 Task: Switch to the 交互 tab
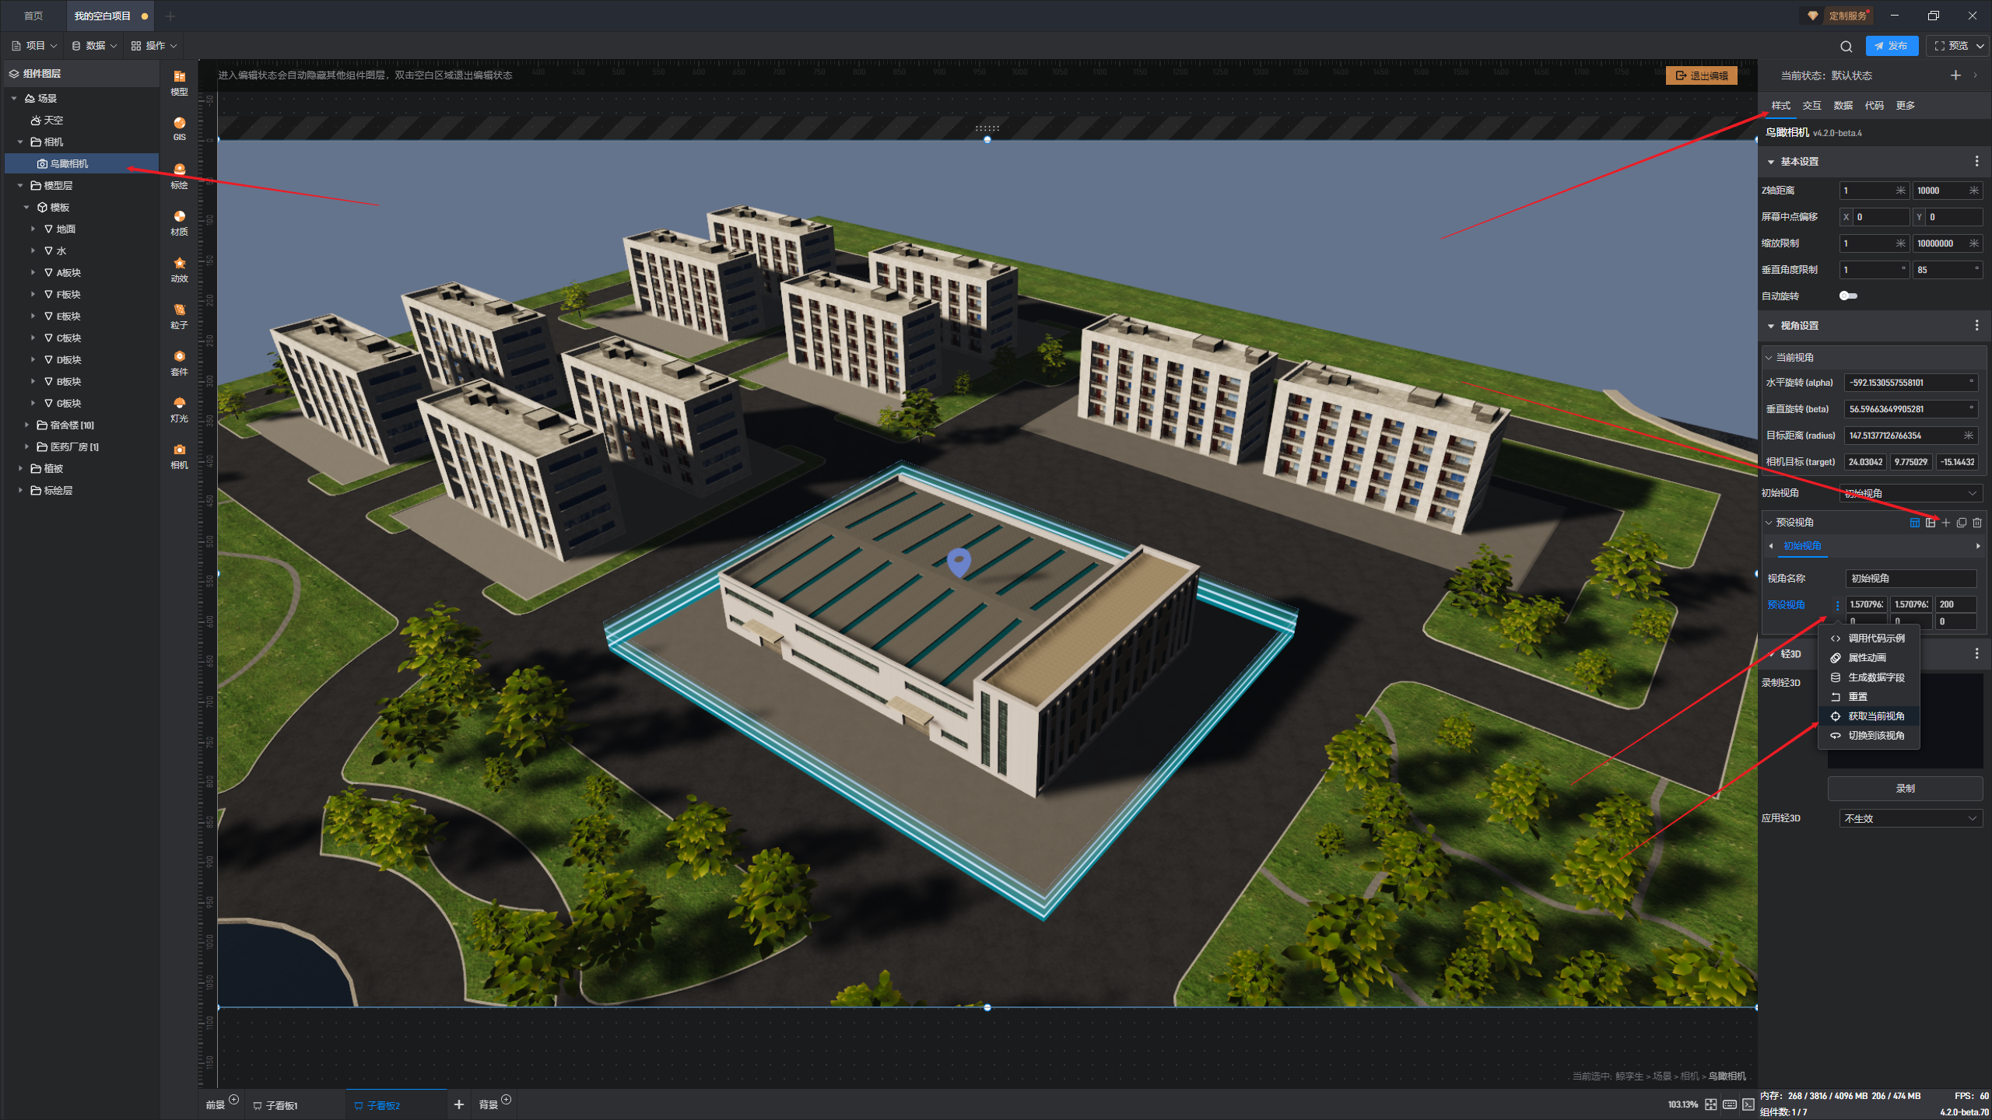1811,106
